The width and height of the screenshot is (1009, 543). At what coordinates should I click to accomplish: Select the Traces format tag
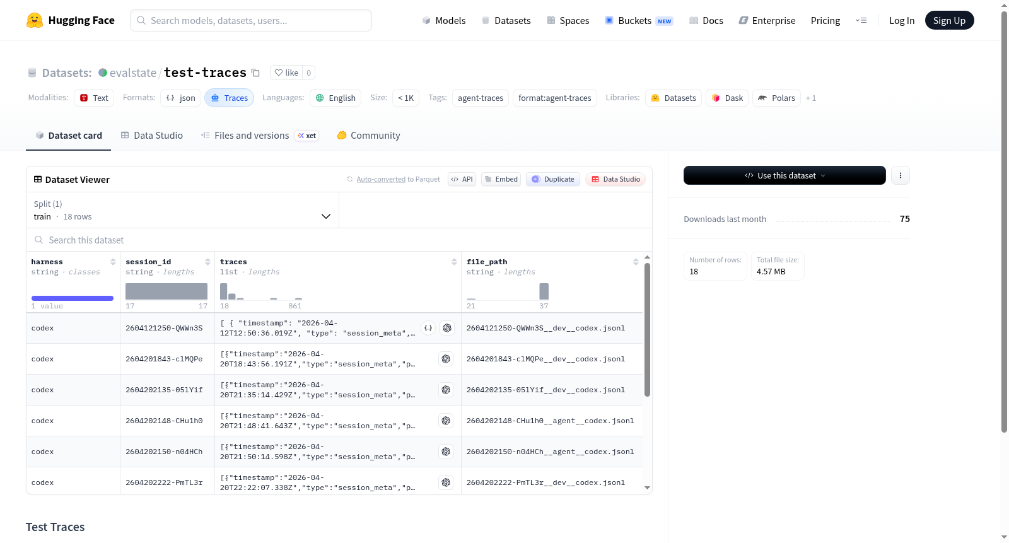point(229,98)
